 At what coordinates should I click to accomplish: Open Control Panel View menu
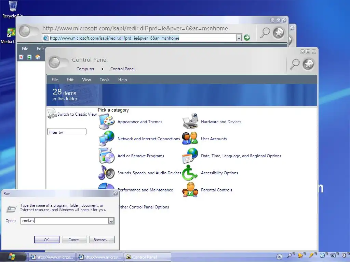[x=86, y=80]
